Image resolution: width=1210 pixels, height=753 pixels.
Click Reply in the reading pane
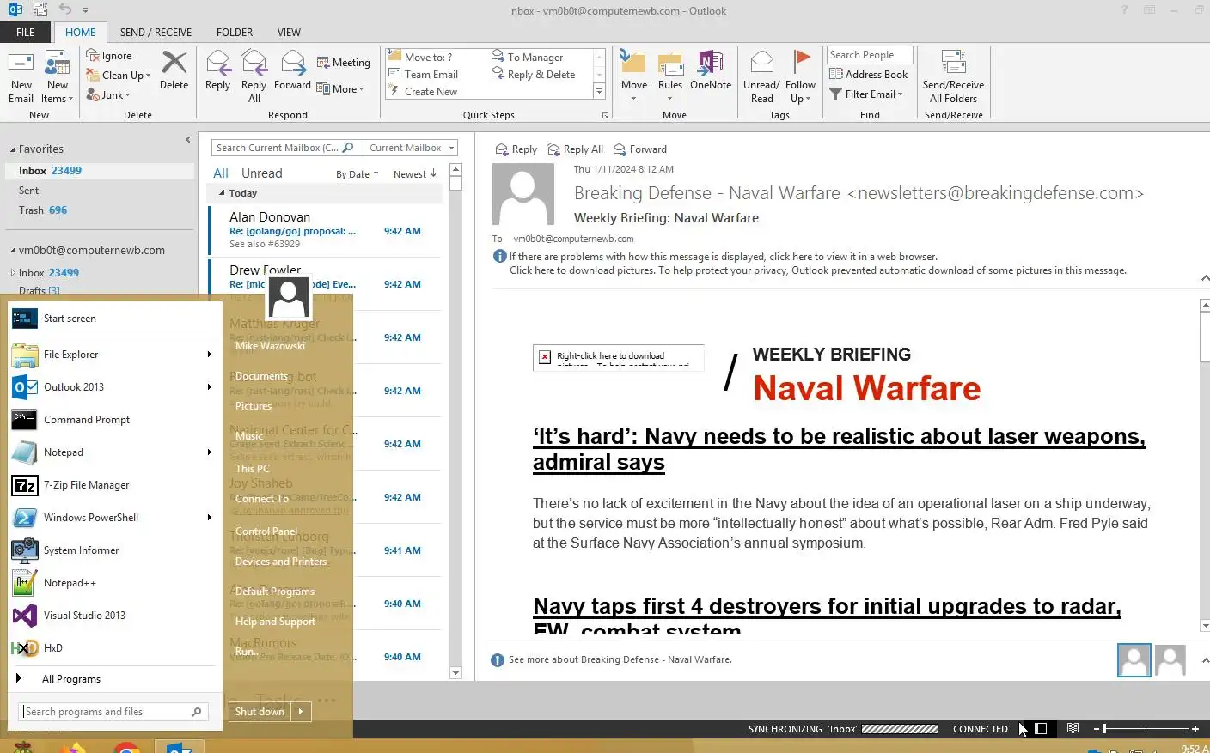(516, 149)
